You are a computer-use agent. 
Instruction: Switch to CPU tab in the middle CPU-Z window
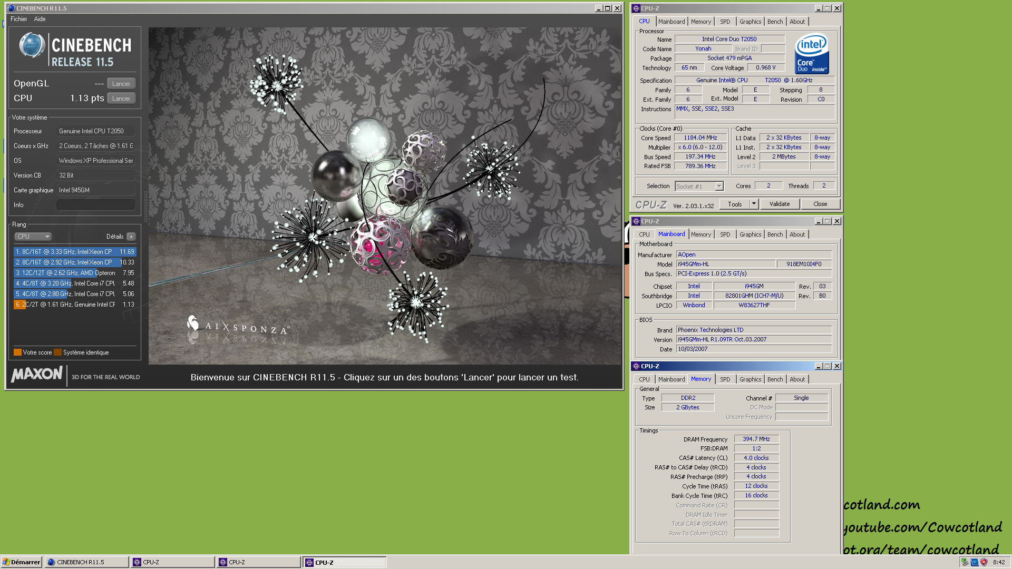644,234
